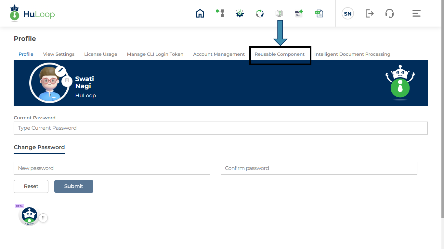The image size is (444, 249).
Task: Open the workflow designer icon
Action: click(x=220, y=13)
